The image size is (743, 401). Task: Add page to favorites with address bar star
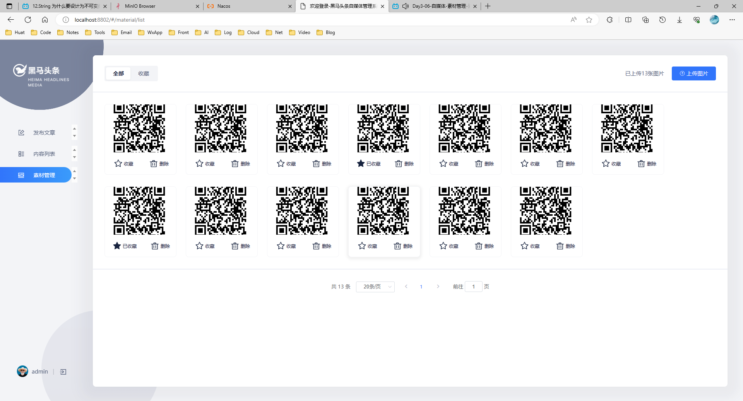(x=589, y=20)
